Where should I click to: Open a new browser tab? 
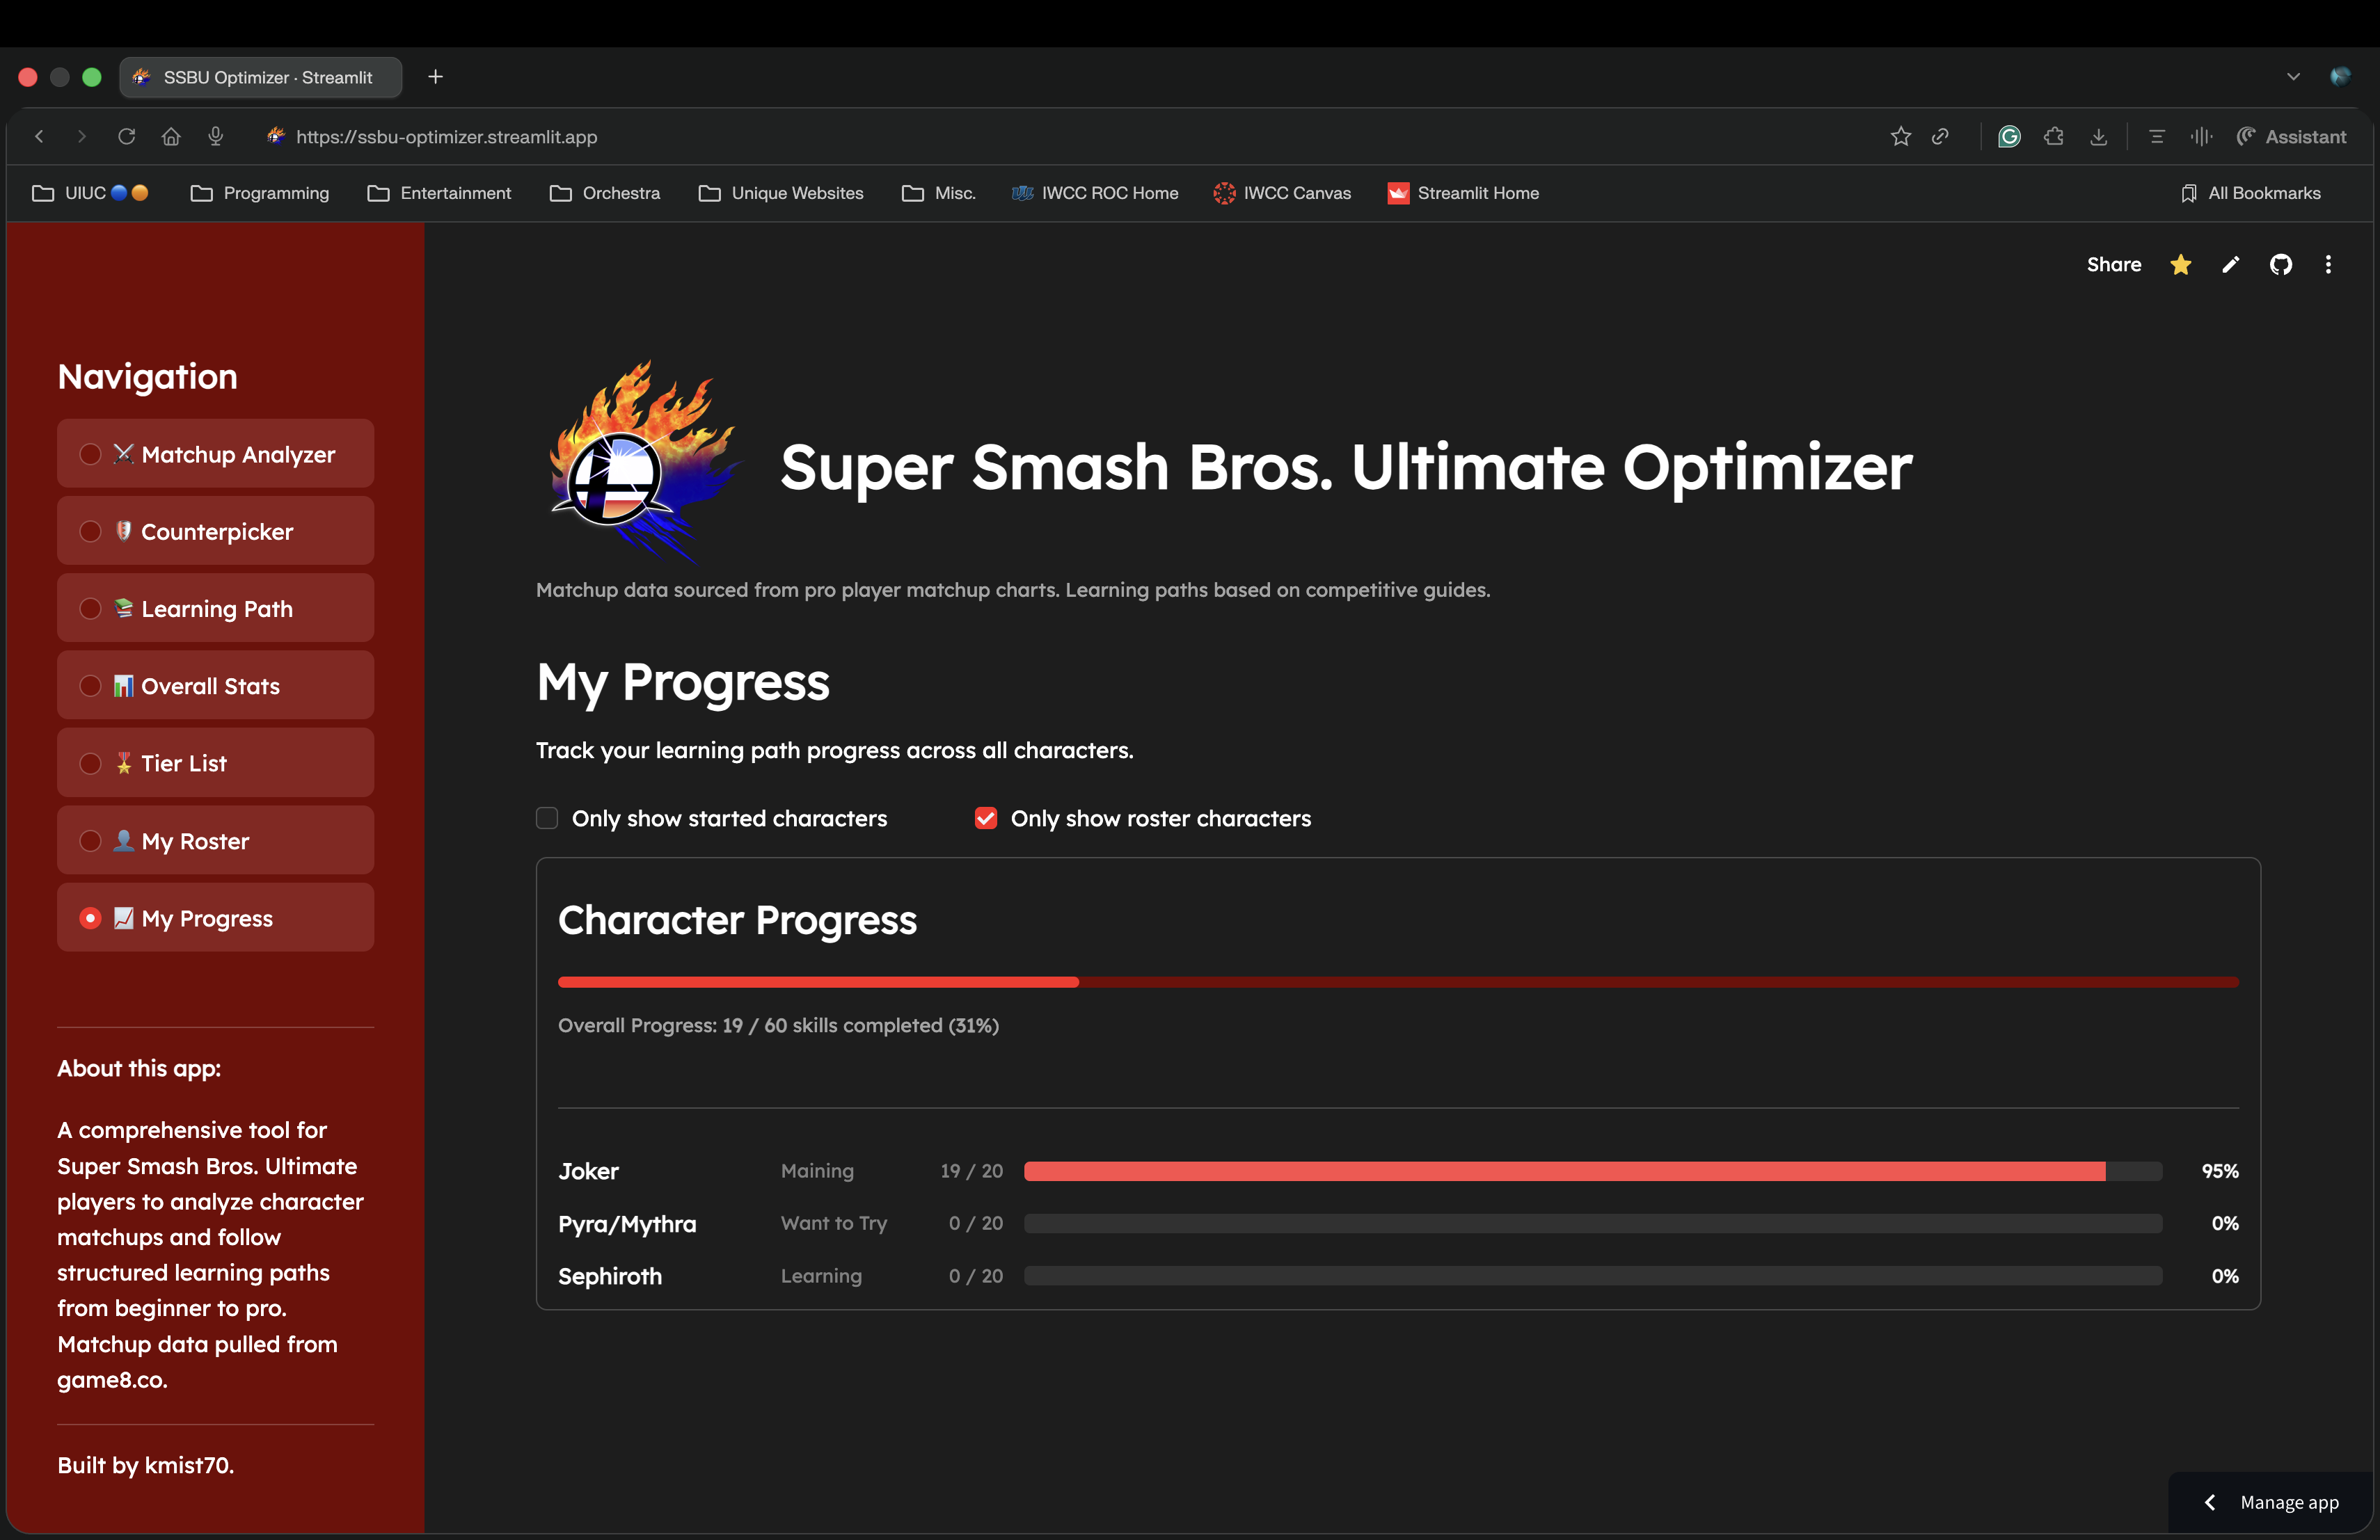(435, 77)
